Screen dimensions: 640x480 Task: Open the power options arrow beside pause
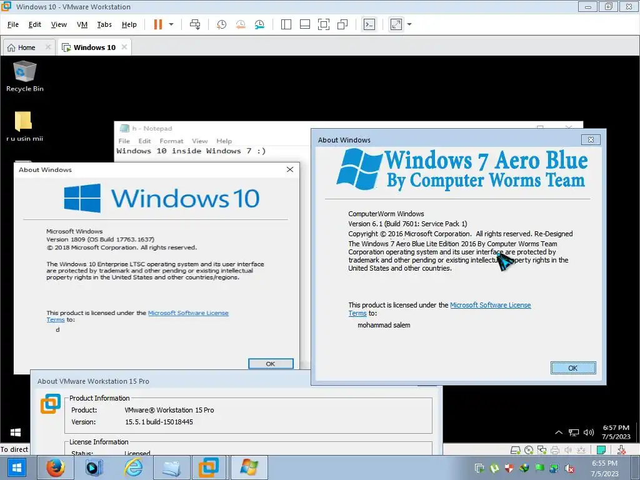(171, 24)
